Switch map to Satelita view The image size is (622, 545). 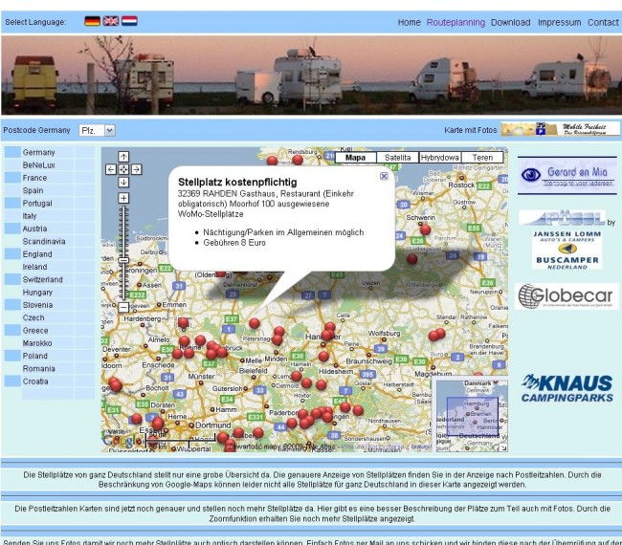[392, 157]
